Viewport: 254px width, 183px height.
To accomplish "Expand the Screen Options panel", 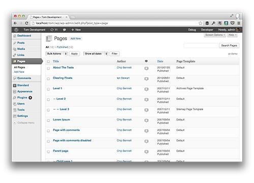I will (x=215, y=35).
